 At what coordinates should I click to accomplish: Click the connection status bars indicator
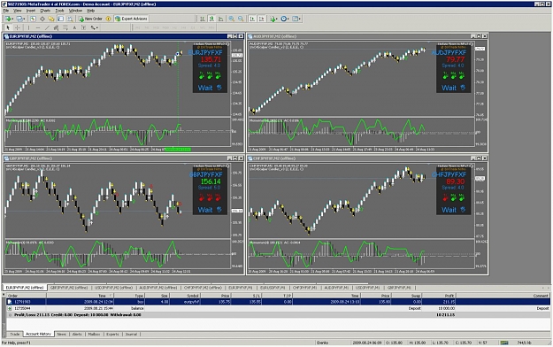[x=504, y=343]
